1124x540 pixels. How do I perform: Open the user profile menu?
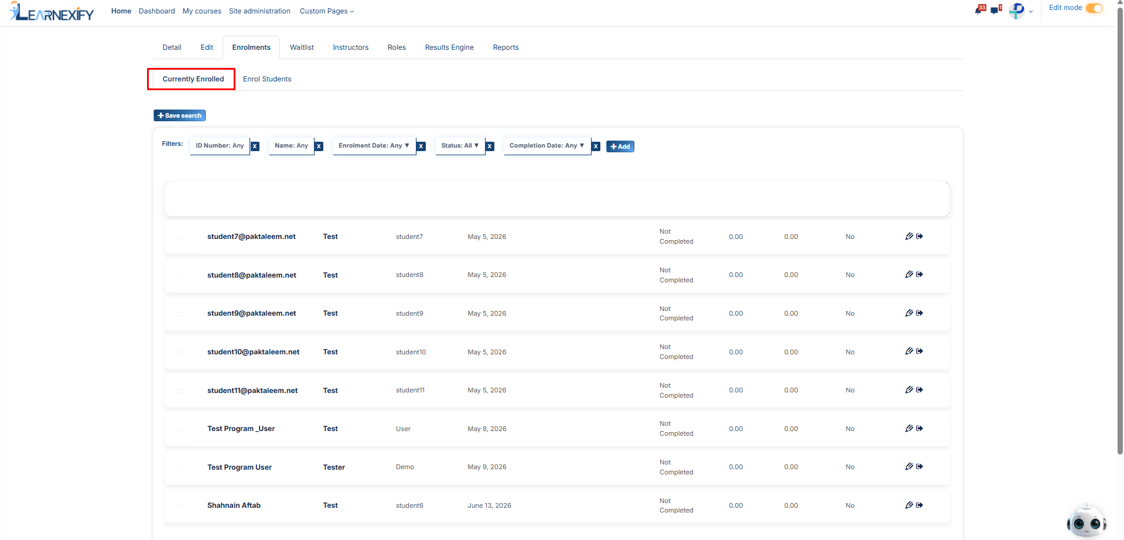[x=1020, y=11]
